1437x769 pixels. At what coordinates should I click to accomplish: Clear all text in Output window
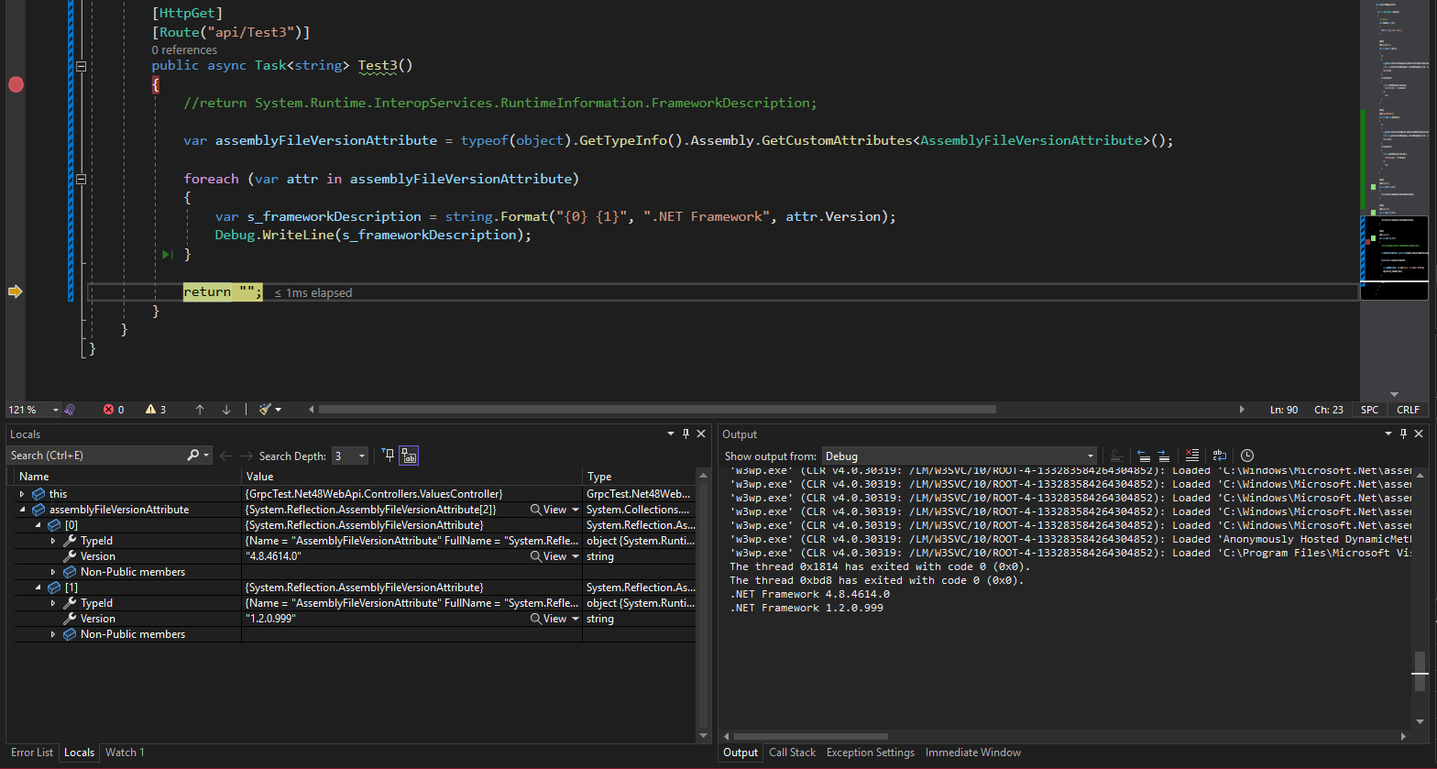tap(1191, 456)
